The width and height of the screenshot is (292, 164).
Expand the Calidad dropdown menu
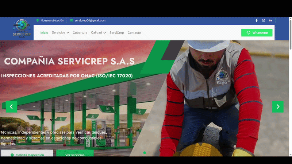coord(98,32)
